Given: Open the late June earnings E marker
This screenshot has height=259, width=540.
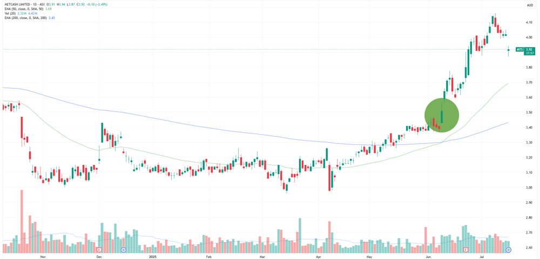Looking at the screenshot, I should [x=465, y=249].
